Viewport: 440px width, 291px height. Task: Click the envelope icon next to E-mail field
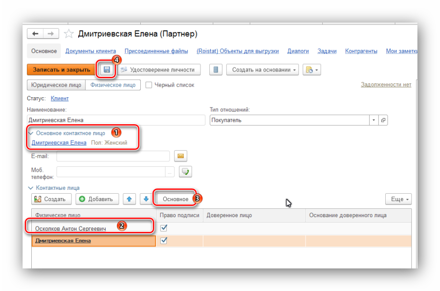181,156
